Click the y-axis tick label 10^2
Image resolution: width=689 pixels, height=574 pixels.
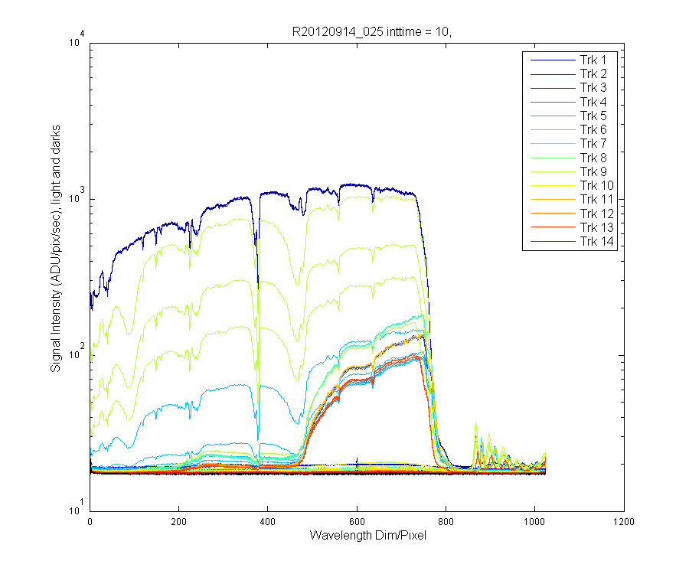77,352
